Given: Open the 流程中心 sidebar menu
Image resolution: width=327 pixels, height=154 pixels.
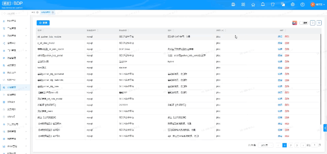Looking at the screenshot, I should click(x=15, y=43).
